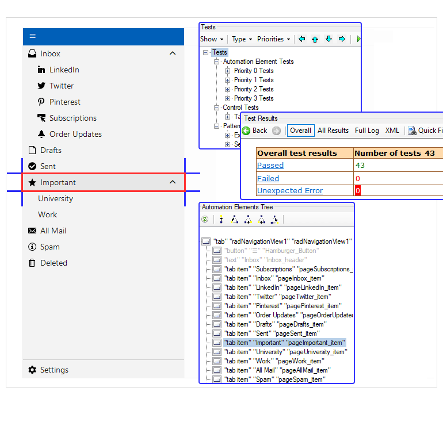Click the Deleted trash icon

32,263
